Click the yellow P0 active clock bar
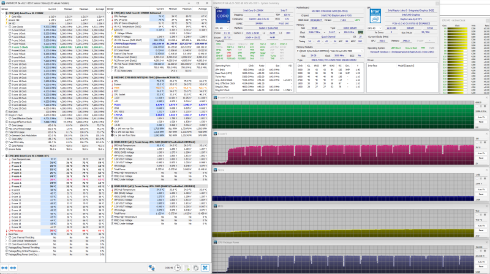Image resolution: width=490 pixels, height=274 pixels. 457,28
